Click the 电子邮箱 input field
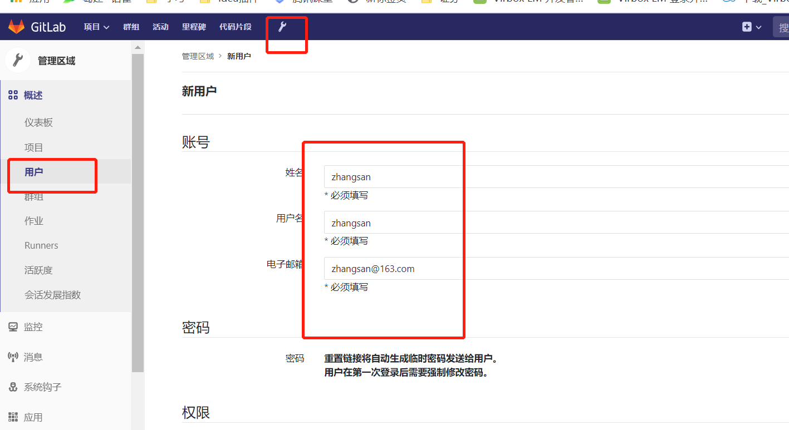 pos(556,269)
